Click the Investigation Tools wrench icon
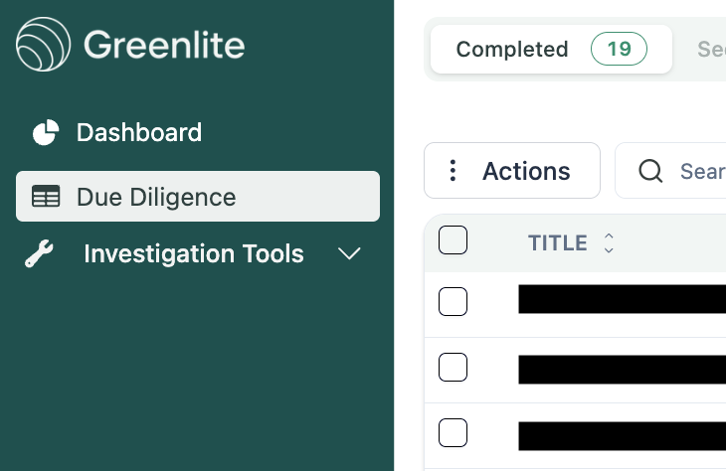726x471 pixels. pyautogui.click(x=39, y=253)
